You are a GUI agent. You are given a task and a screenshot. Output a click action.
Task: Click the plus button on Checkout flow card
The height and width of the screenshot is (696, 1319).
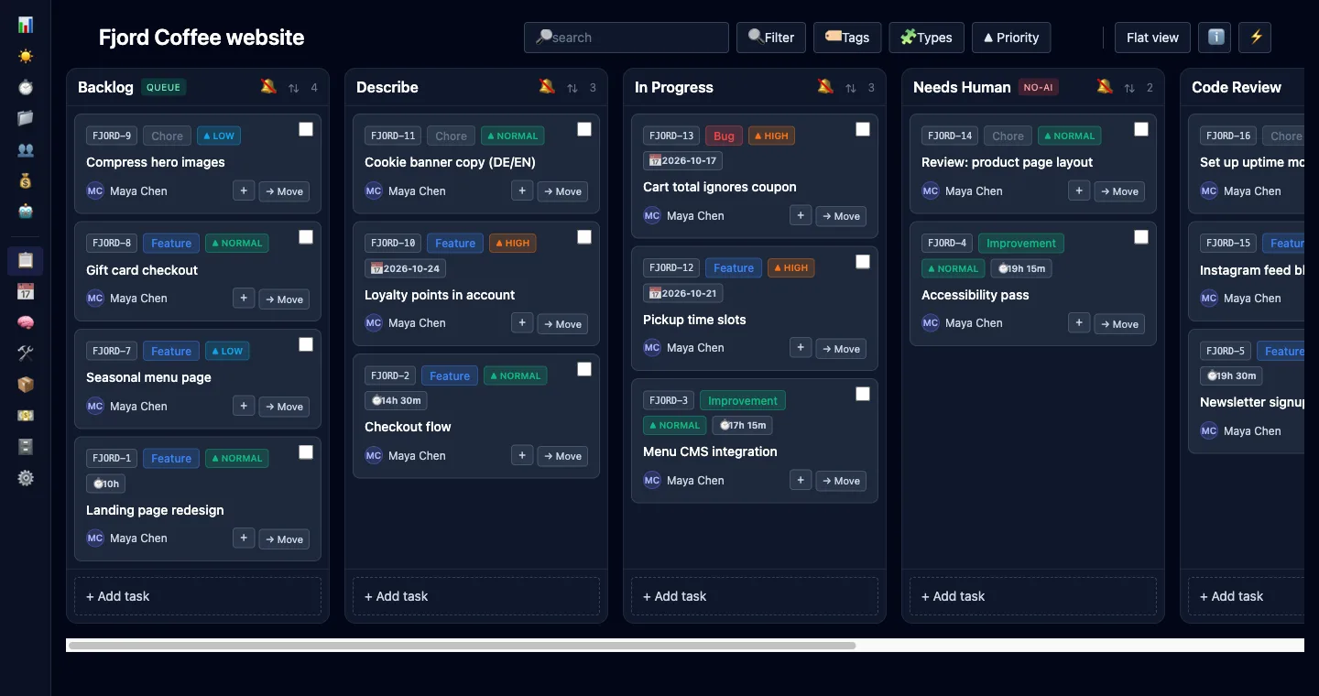(522, 455)
